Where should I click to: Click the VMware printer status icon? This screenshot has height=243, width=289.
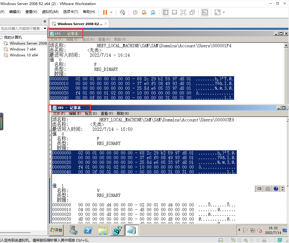tap(239, 240)
